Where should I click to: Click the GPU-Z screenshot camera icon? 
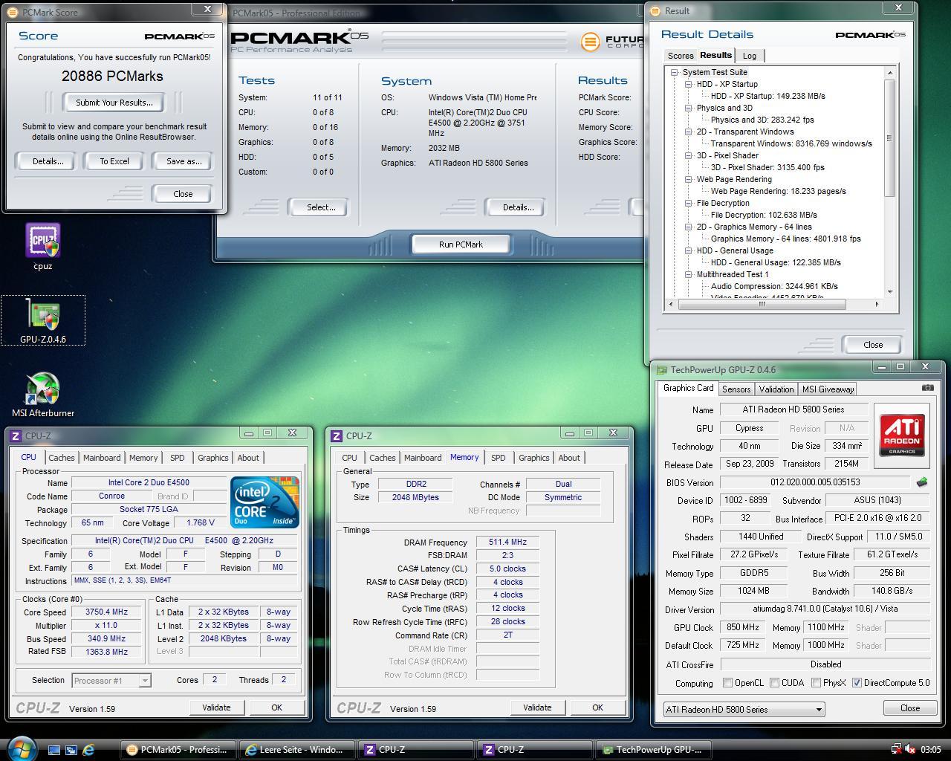927,388
